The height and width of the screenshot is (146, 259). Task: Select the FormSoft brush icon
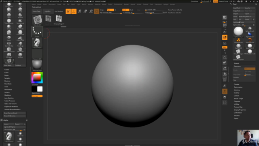pos(20,27)
